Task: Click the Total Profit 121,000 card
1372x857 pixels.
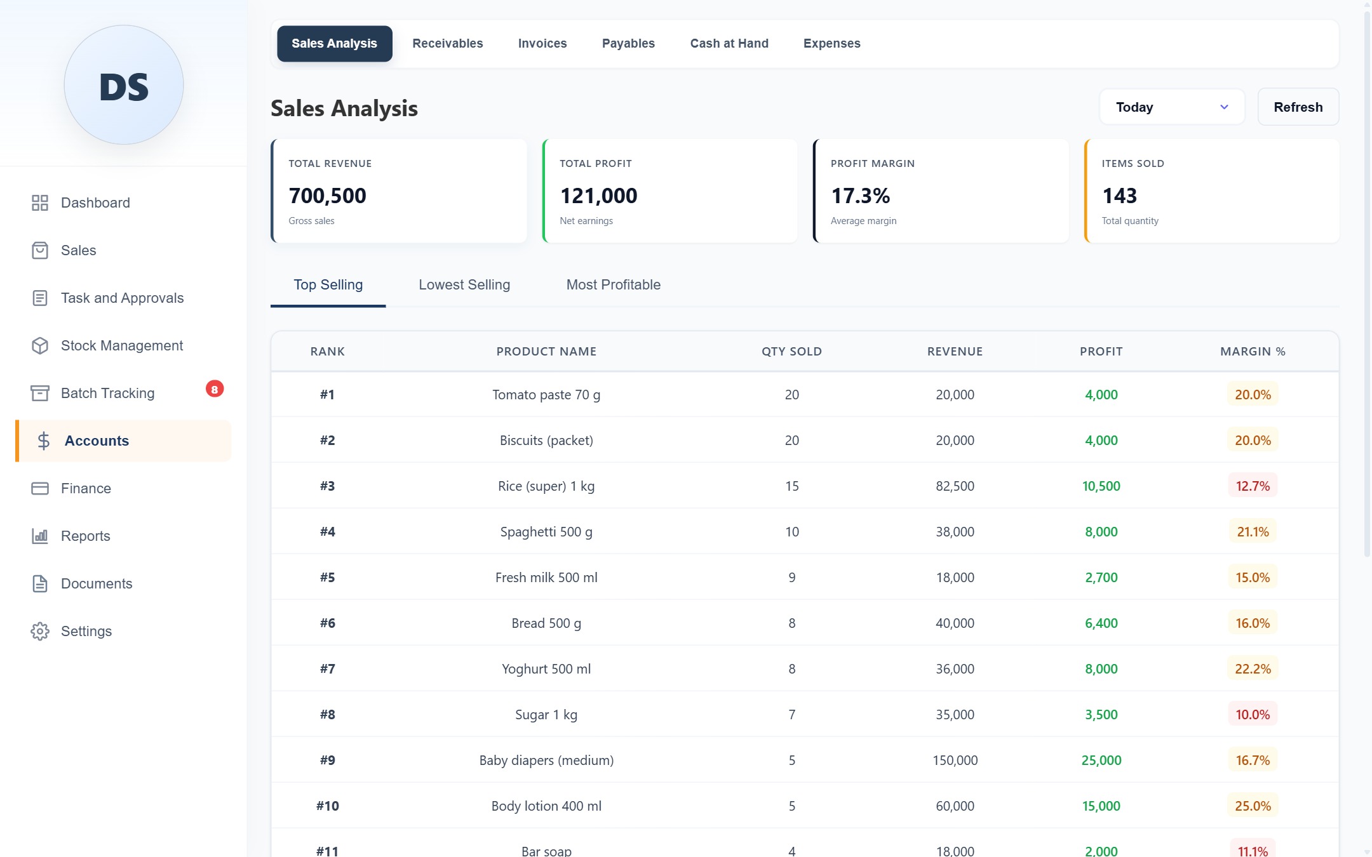Action: point(670,190)
